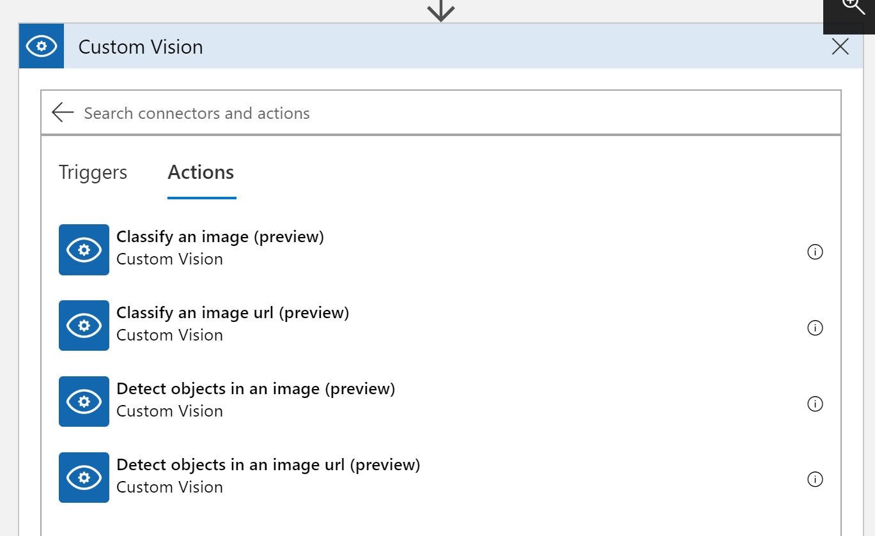Image resolution: width=875 pixels, height=536 pixels.
Task: Click Detect objects in image url icon
Action: click(84, 477)
